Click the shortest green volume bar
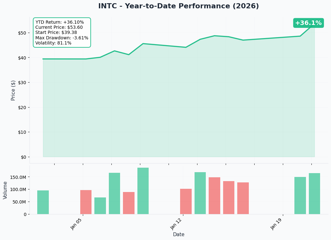Screen dimensions: 331x240 100,206
